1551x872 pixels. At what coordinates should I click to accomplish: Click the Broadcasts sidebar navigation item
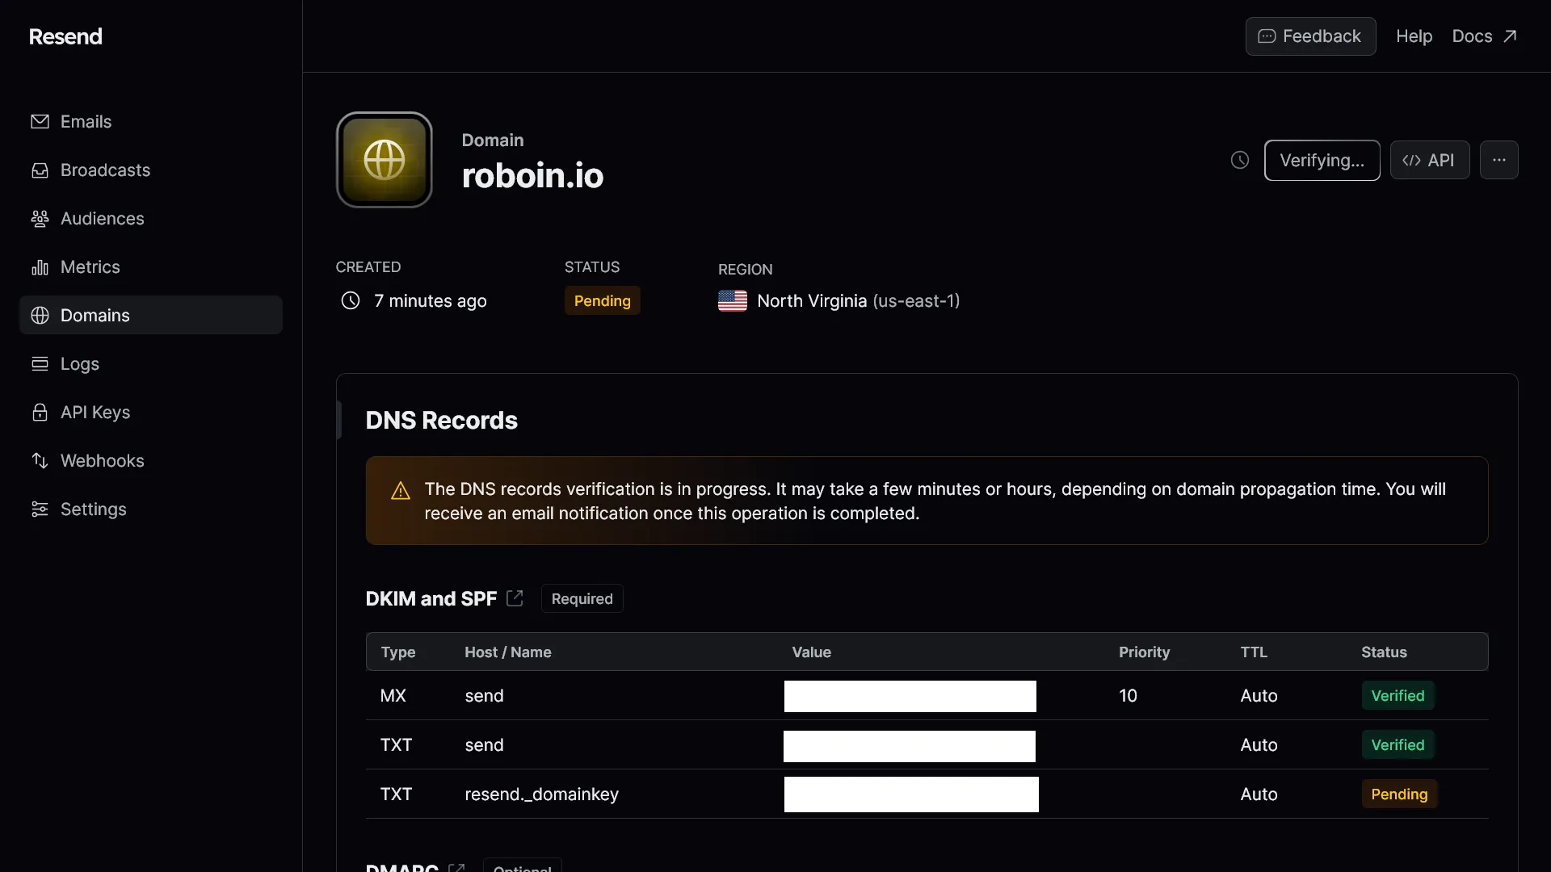104,170
